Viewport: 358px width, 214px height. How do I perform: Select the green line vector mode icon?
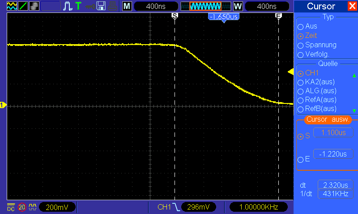[23, 6]
